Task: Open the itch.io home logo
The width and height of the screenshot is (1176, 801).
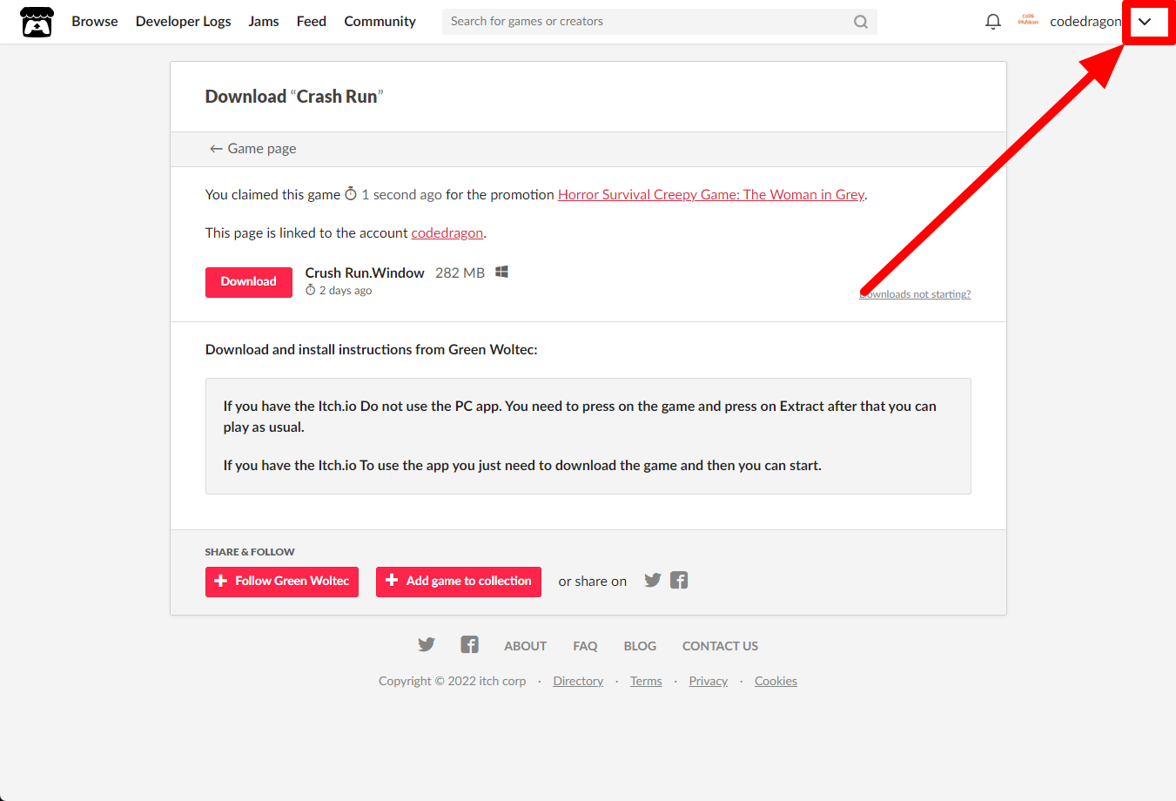Action: point(37,22)
